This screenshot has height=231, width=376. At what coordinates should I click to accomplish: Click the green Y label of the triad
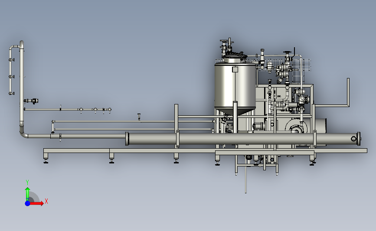point(27,182)
